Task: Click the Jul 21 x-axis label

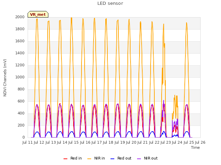Action: pyautogui.click(x=143, y=142)
